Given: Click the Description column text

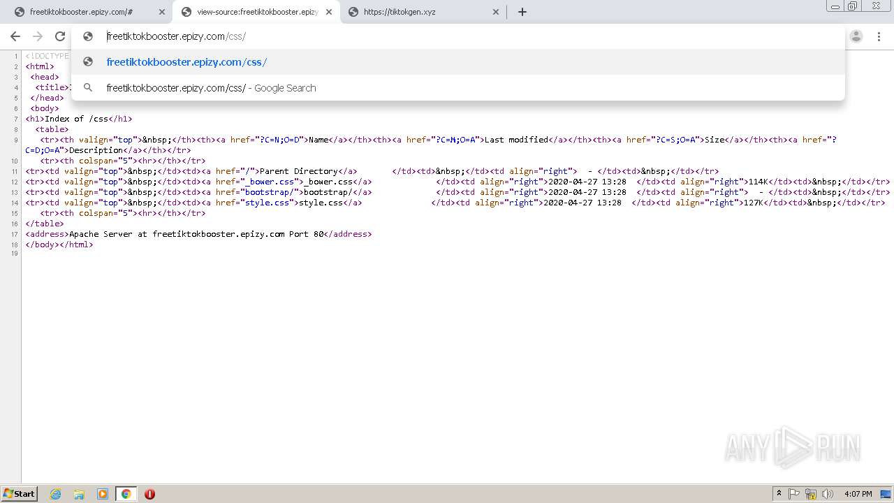Looking at the screenshot, I should click(x=96, y=150).
